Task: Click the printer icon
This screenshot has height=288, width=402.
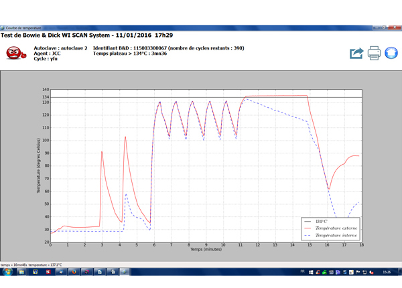Action: click(374, 54)
